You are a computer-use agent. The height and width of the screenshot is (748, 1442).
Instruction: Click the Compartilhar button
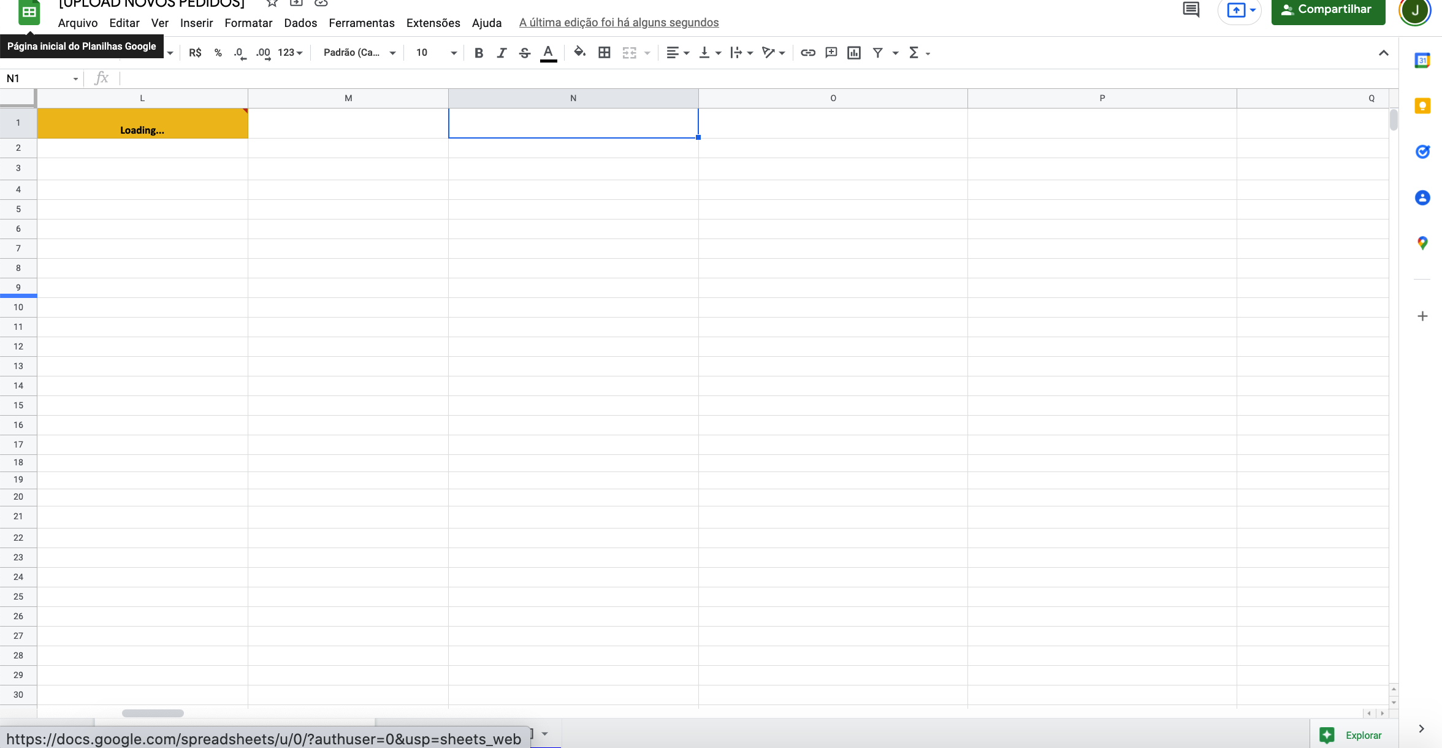click(1328, 10)
